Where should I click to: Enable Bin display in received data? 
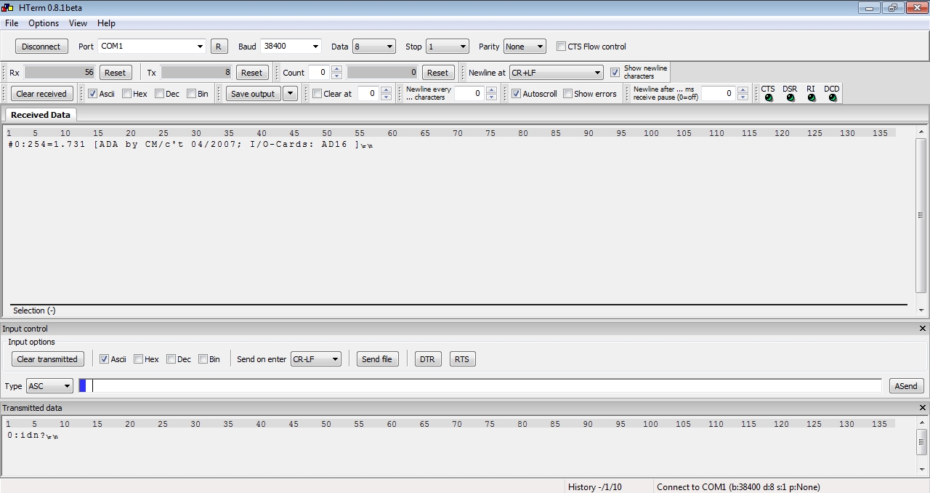click(x=192, y=94)
